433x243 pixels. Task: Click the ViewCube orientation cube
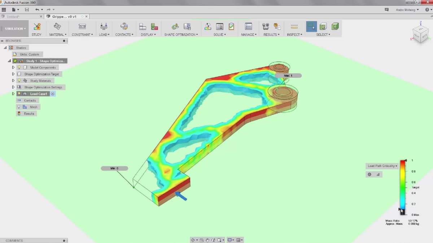pyautogui.click(x=421, y=35)
